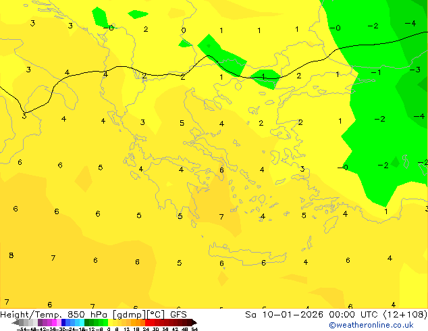Pick the pure red legend swatch above 24
Screen dimensions: 428x331
coord(147,322)
